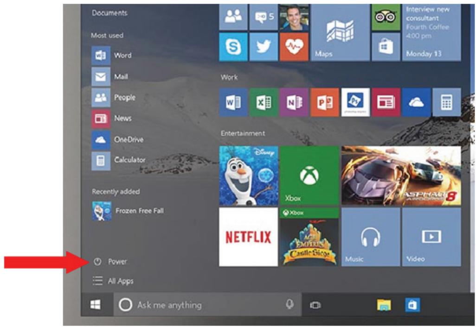This screenshot has width=476, height=327.
Task: Open the contact photo tile
Action: tap(294, 17)
